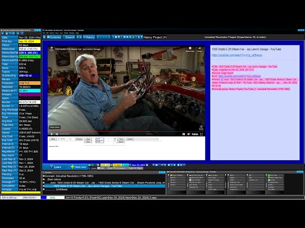Image resolution: width=305 pixels, height=228 pixels.
Task: Click the Resume button below the video
Action: pos(79,139)
